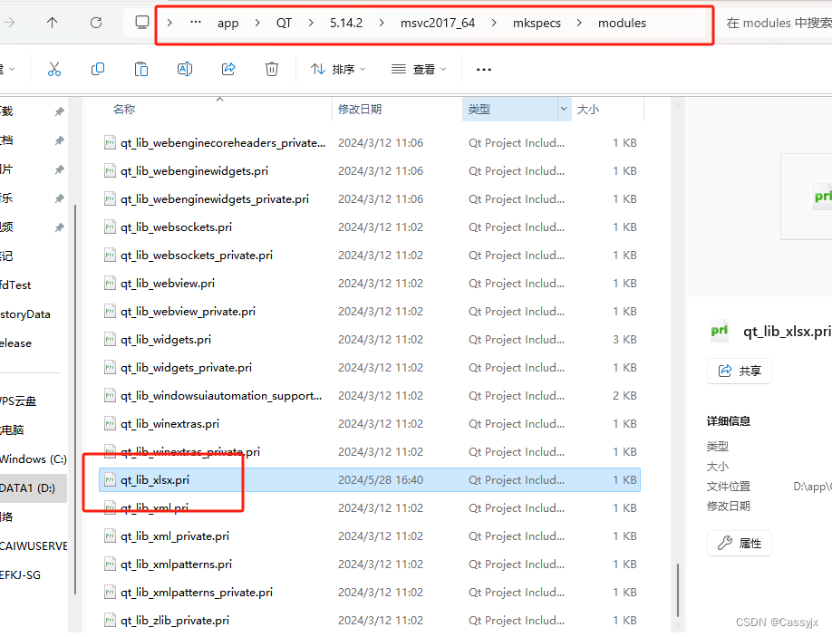Click the 属性 properties button
The width and height of the screenshot is (832, 637).
point(740,543)
